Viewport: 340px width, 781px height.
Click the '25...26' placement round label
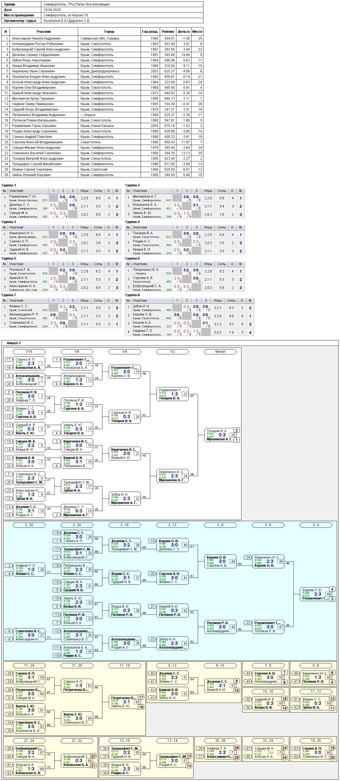pos(220,740)
